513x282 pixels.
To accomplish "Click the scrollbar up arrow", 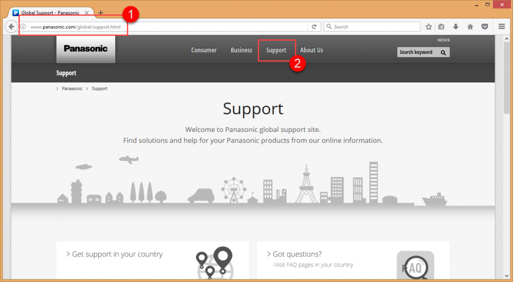I will click(x=507, y=38).
